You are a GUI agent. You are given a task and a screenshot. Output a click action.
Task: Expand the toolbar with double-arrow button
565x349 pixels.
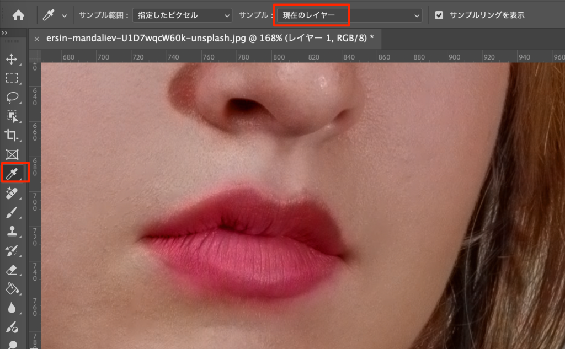(x=5, y=34)
